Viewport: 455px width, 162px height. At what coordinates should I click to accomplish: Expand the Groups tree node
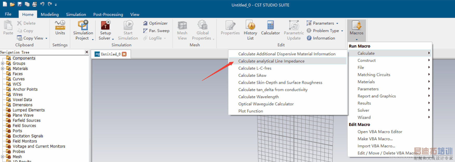click(3, 63)
